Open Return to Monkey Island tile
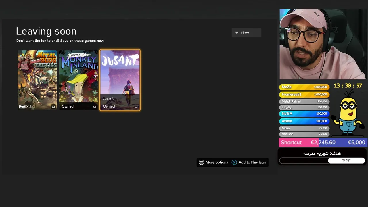The image size is (368, 207). coord(78,80)
